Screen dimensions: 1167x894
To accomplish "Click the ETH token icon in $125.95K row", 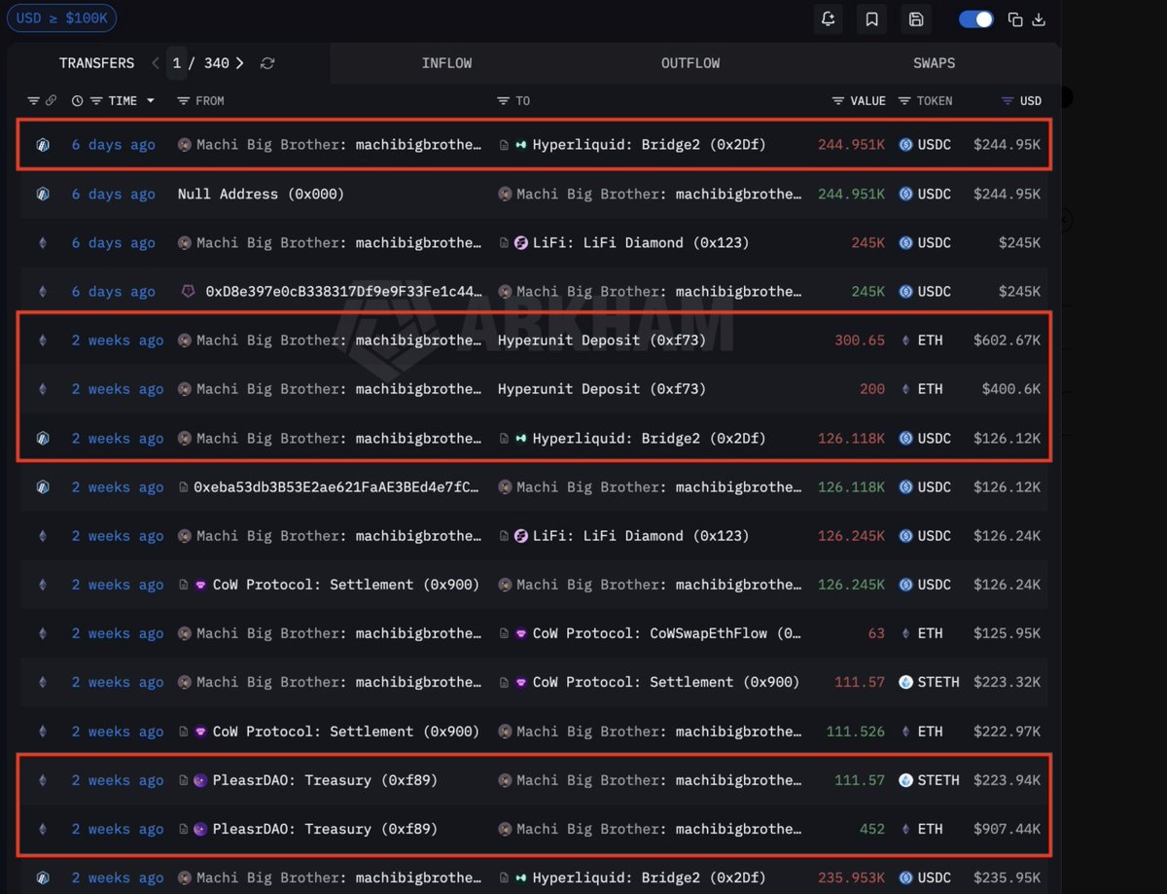I will point(905,633).
